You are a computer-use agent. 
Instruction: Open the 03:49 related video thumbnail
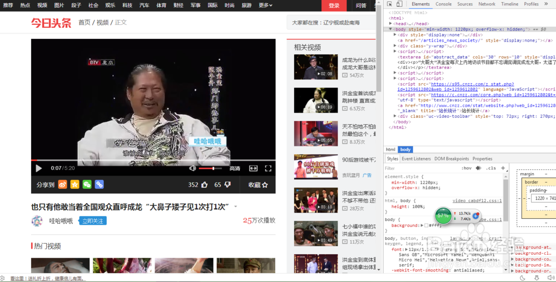click(x=316, y=234)
